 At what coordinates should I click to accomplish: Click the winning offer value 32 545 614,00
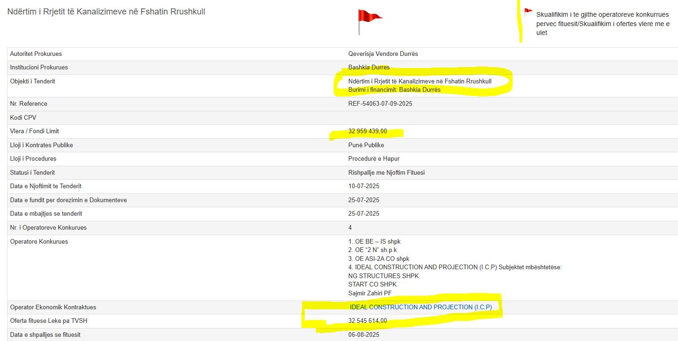(x=367, y=321)
